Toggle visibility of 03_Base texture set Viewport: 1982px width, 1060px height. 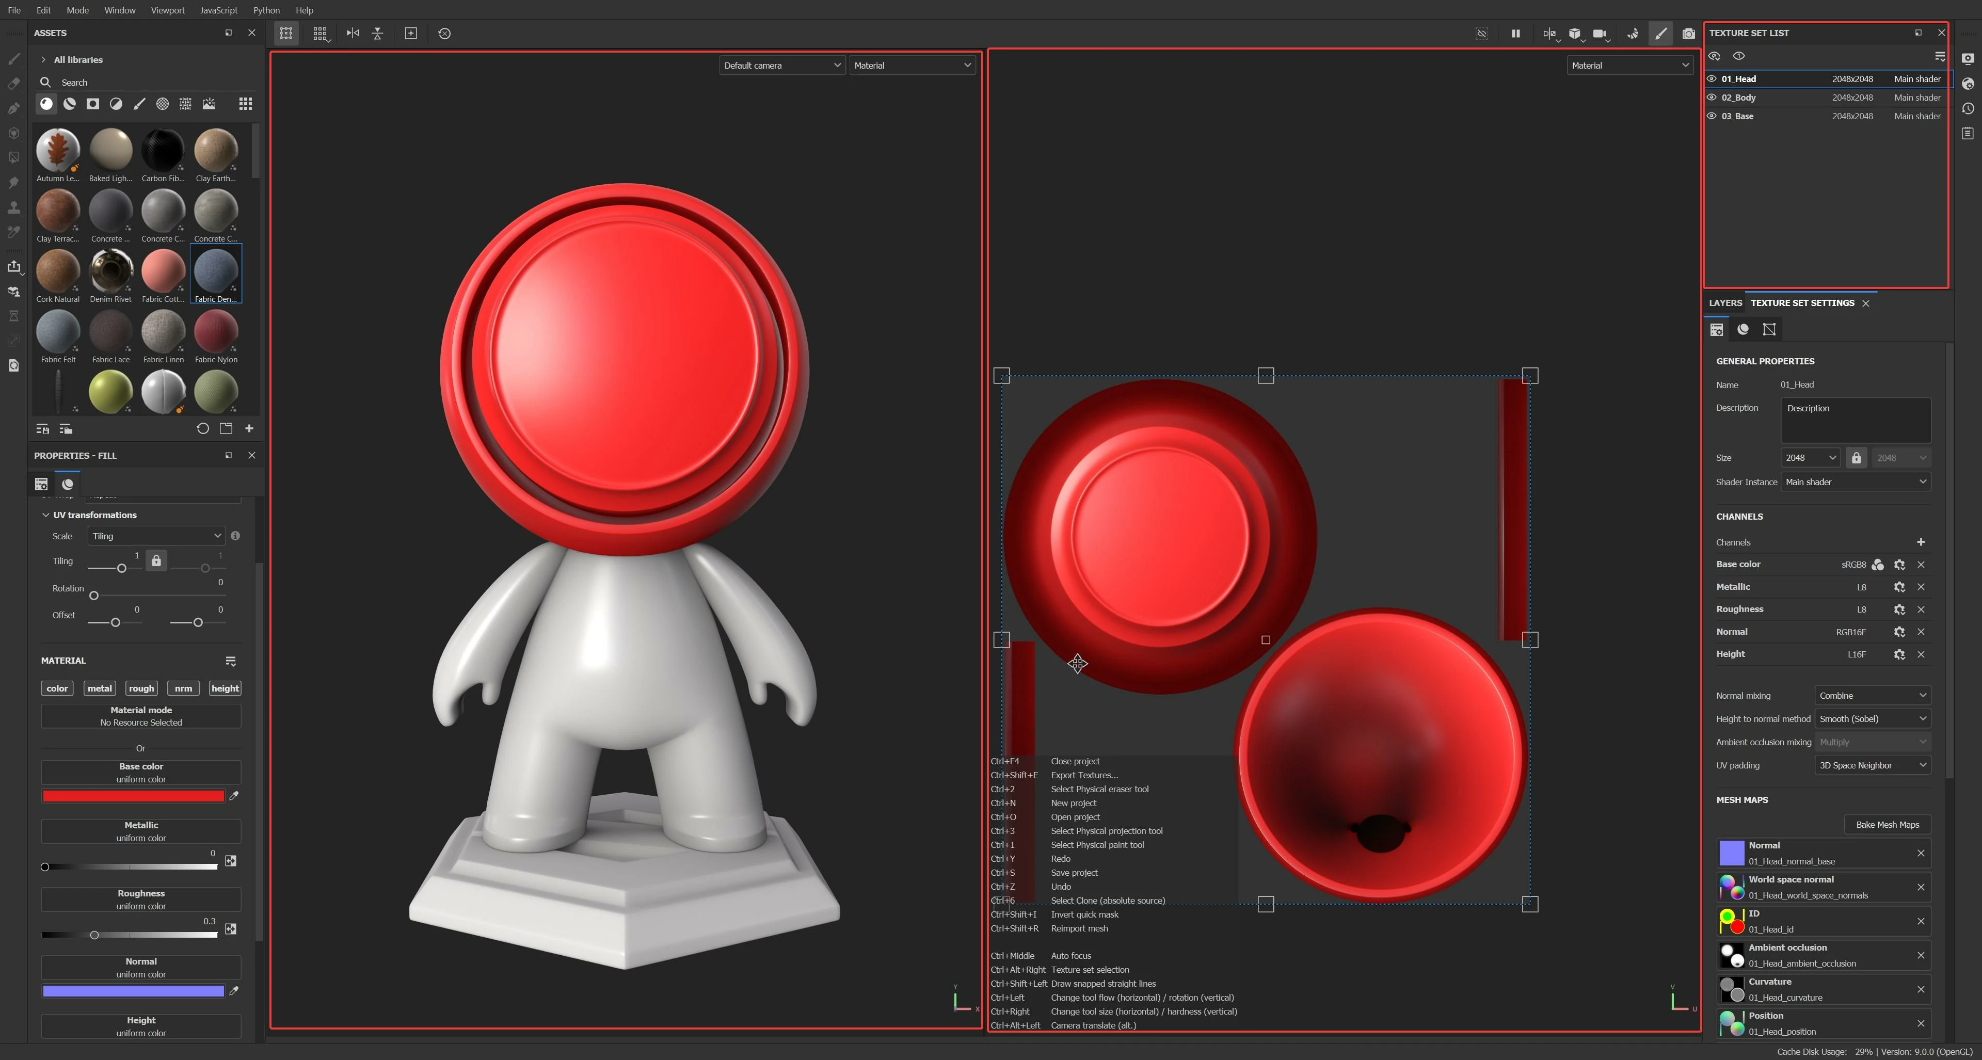1712,116
